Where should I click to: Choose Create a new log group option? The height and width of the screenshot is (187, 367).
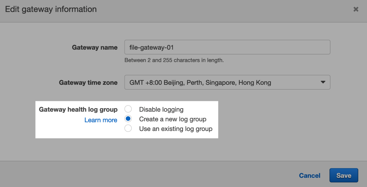128,118
